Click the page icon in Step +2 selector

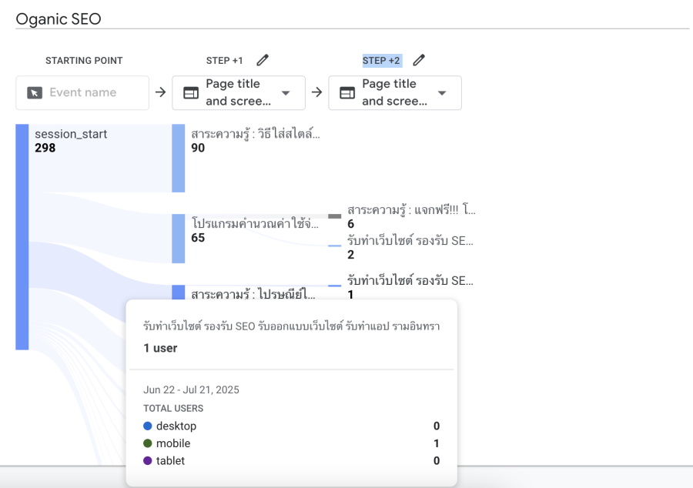pos(347,92)
